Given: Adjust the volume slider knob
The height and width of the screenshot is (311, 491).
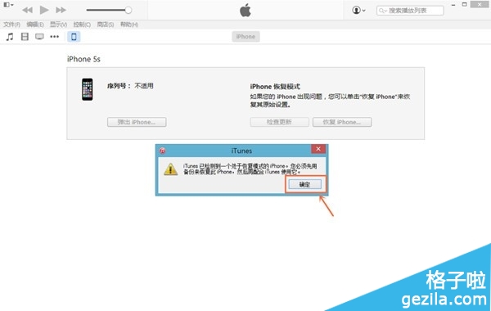Looking at the screenshot, I should (x=128, y=10).
